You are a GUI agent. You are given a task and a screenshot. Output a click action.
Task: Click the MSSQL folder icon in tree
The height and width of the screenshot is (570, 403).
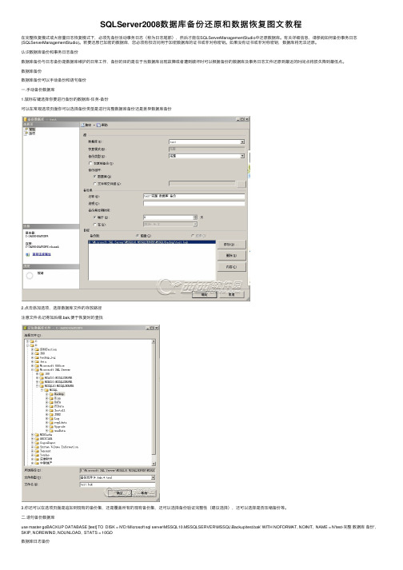(x=46, y=390)
